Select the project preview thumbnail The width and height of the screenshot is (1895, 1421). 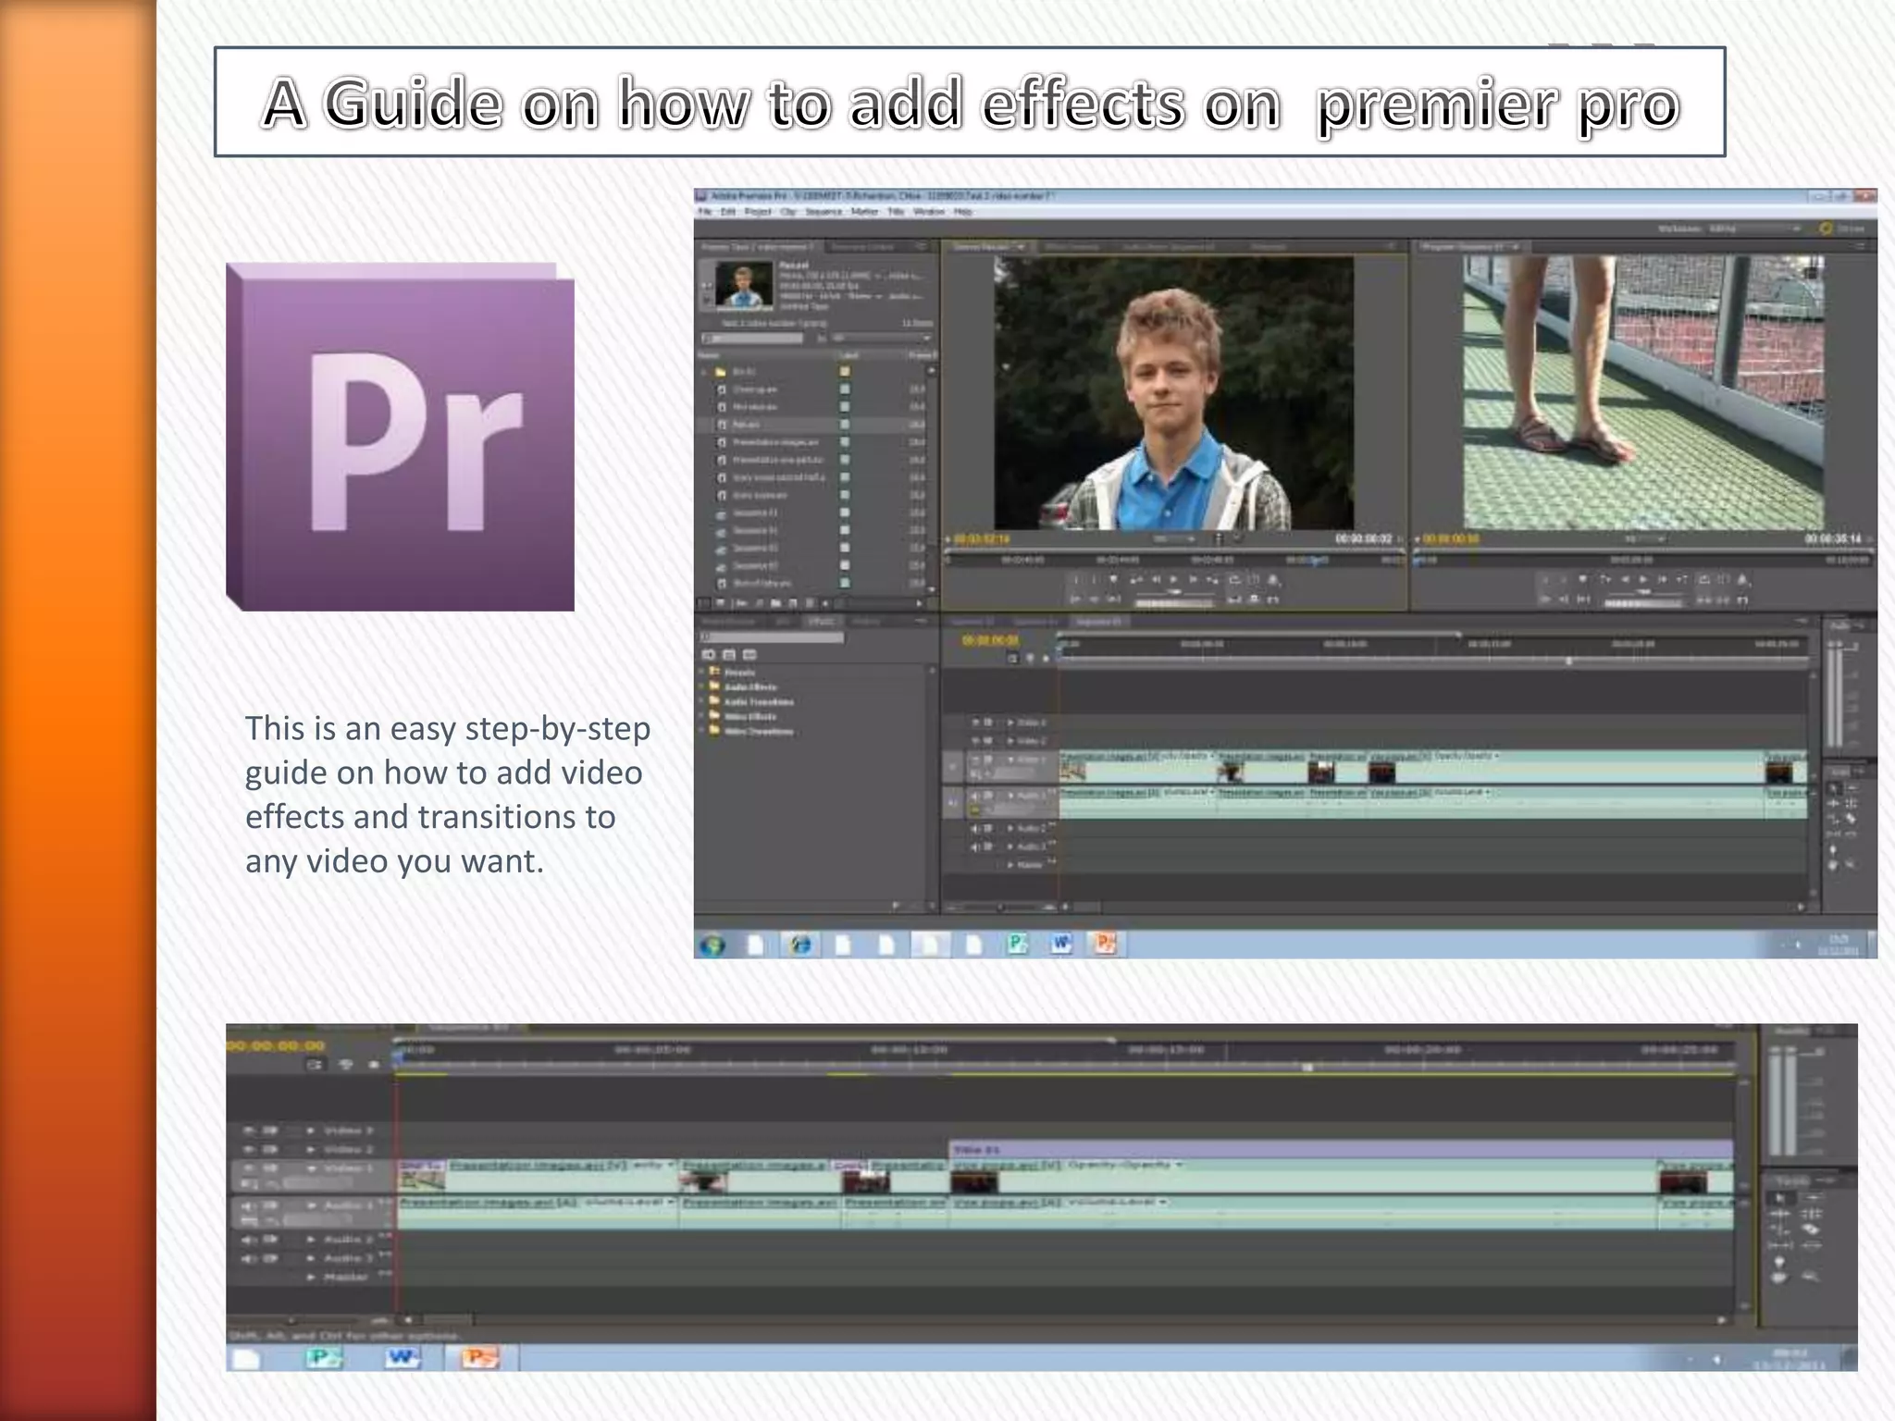[743, 285]
